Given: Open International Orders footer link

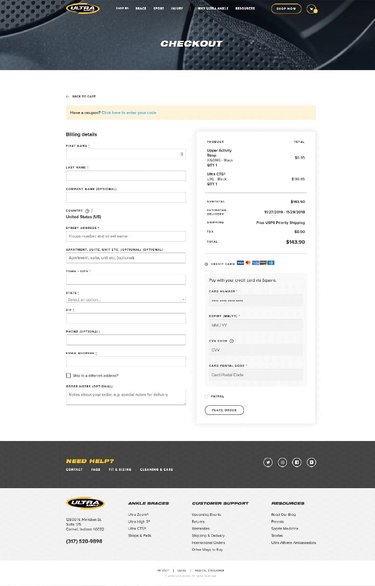Looking at the screenshot, I should pyautogui.click(x=209, y=542).
